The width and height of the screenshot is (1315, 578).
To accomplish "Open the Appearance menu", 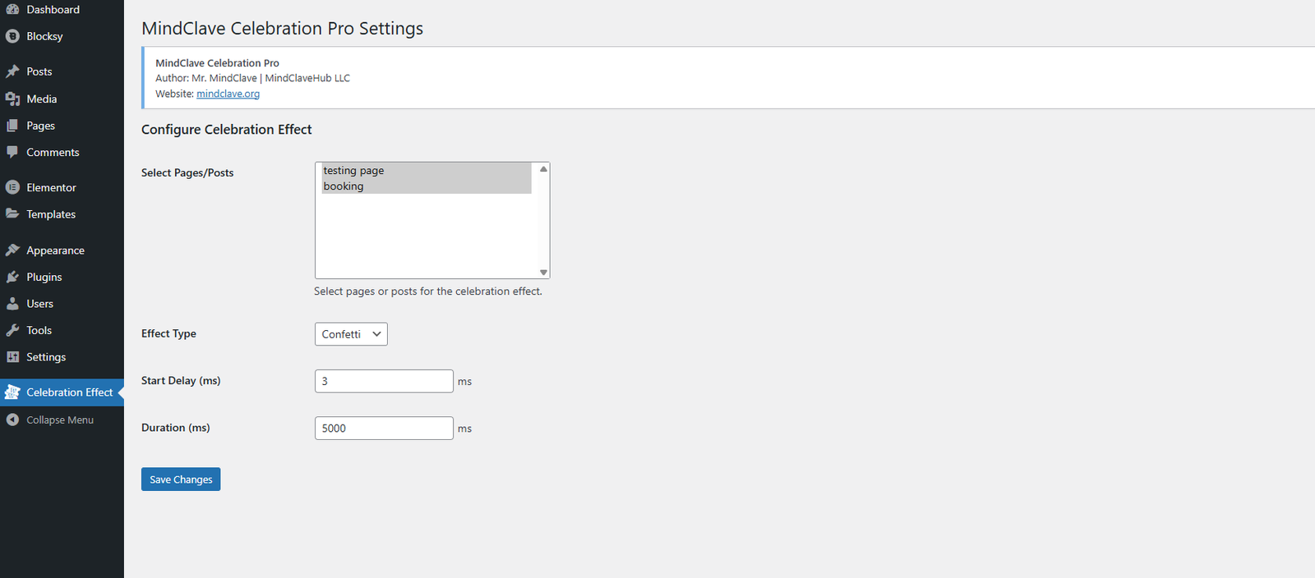I will point(55,250).
